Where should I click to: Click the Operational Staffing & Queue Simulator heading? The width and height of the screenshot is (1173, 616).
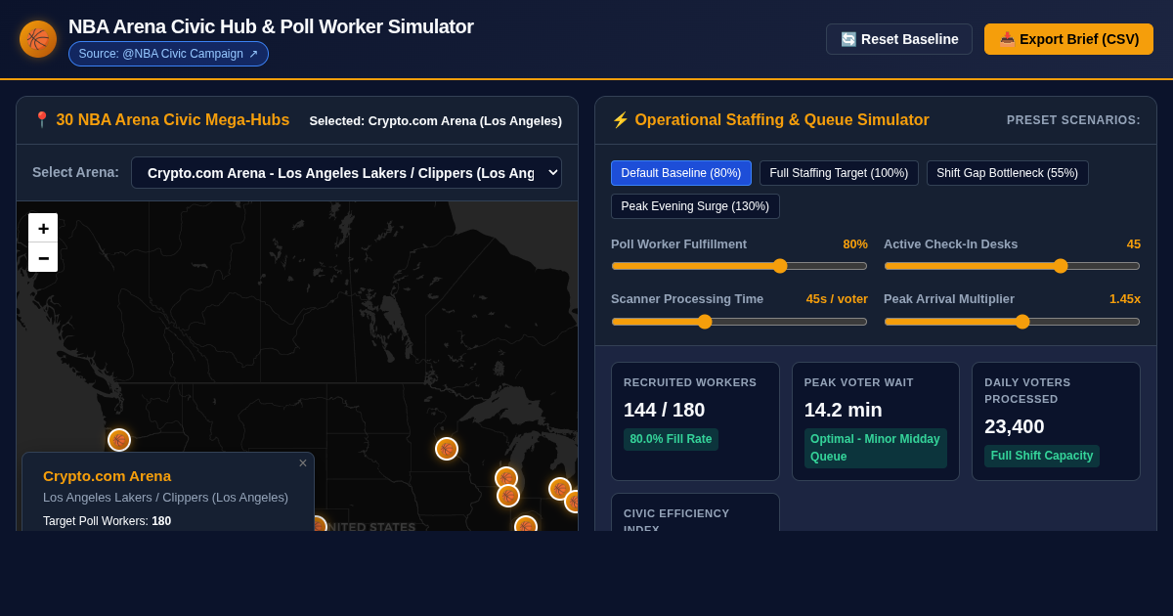click(x=770, y=120)
